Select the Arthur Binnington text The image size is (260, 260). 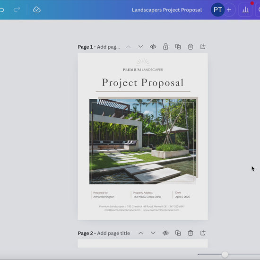pyautogui.click(x=104, y=197)
